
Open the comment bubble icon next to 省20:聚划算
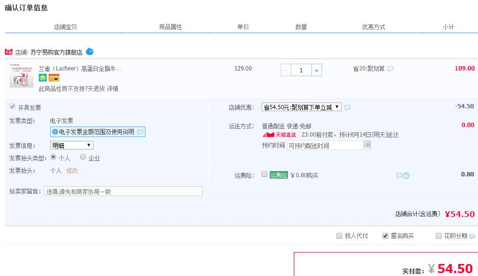[391, 69]
